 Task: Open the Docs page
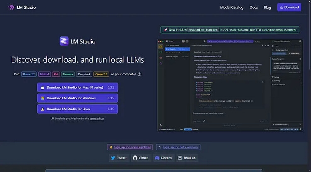[253, 7]
